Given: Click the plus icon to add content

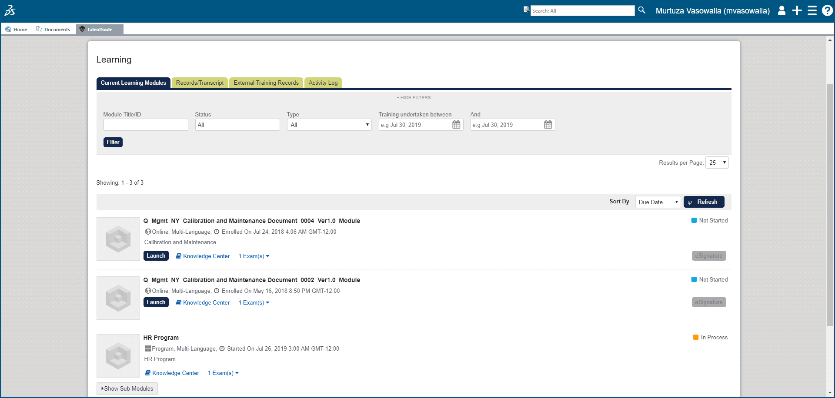Looking at the screenshot, I should (797, 10).
